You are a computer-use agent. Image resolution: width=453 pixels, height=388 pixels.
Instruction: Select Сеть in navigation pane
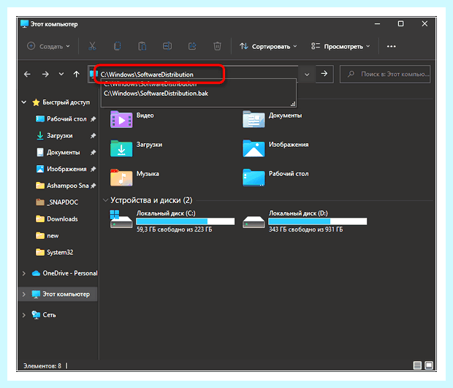49,315
